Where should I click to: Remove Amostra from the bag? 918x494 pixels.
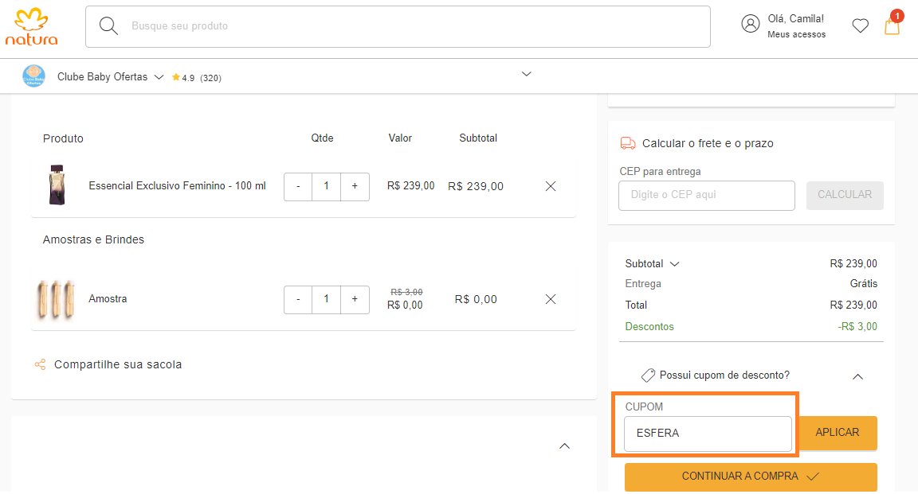pyautogui.click(x=551, y=299)
